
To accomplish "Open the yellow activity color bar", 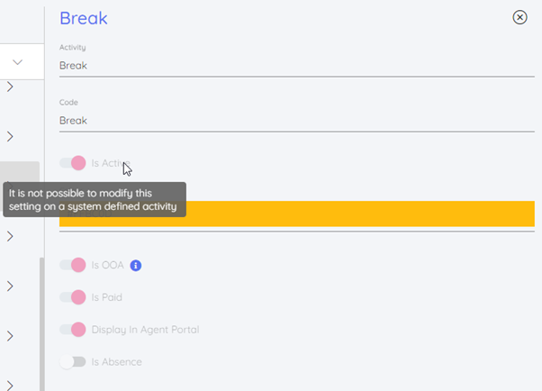I will (360, 214).
